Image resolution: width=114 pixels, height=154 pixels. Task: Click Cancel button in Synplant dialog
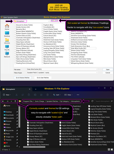[108, 73]
